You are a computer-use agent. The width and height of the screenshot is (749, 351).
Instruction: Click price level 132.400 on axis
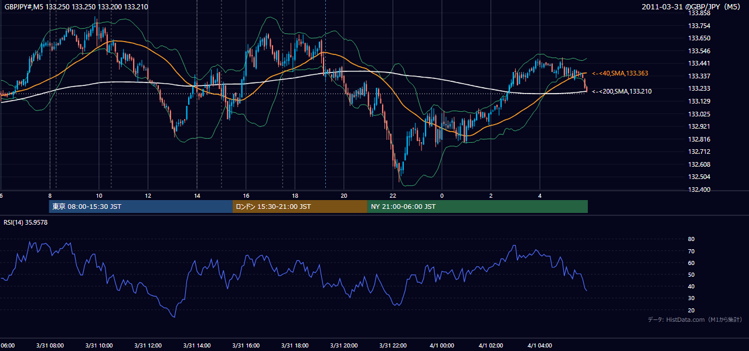click(700, 190)
